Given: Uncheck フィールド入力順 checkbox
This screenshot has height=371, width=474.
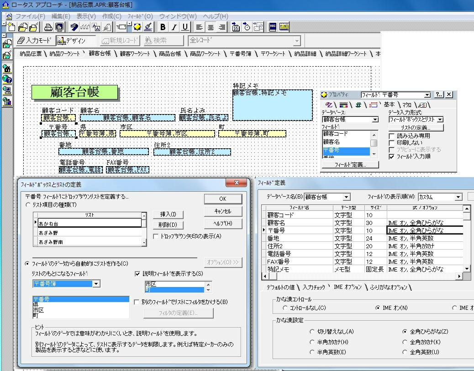Looking at the screenshot, I should click(x=391, y=157).
